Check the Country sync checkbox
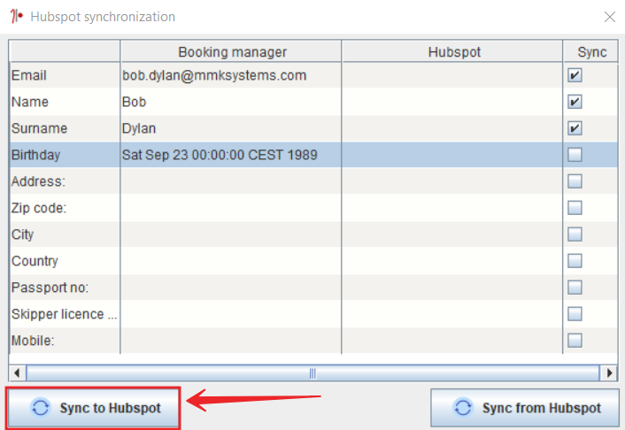This screenshot has height=430, width=625. [x=575, y=261]
